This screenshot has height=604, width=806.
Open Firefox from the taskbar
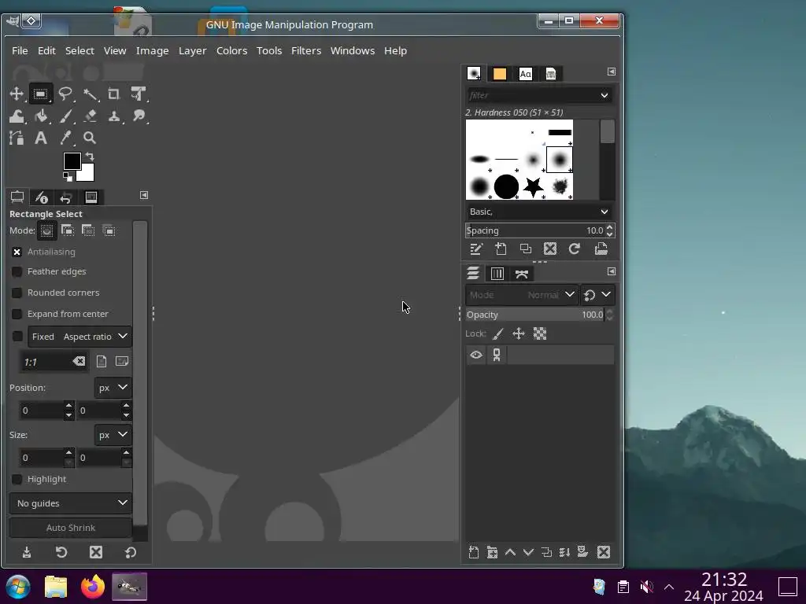tap(93, 587)
